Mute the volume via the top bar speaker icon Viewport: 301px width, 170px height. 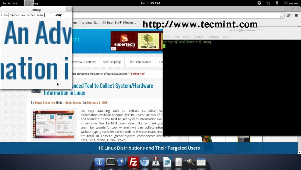pyautogui.click(x=268, y=3)
